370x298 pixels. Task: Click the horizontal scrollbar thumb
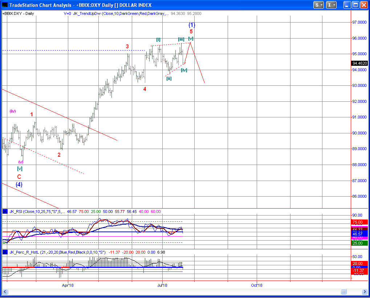pos(343,291)
